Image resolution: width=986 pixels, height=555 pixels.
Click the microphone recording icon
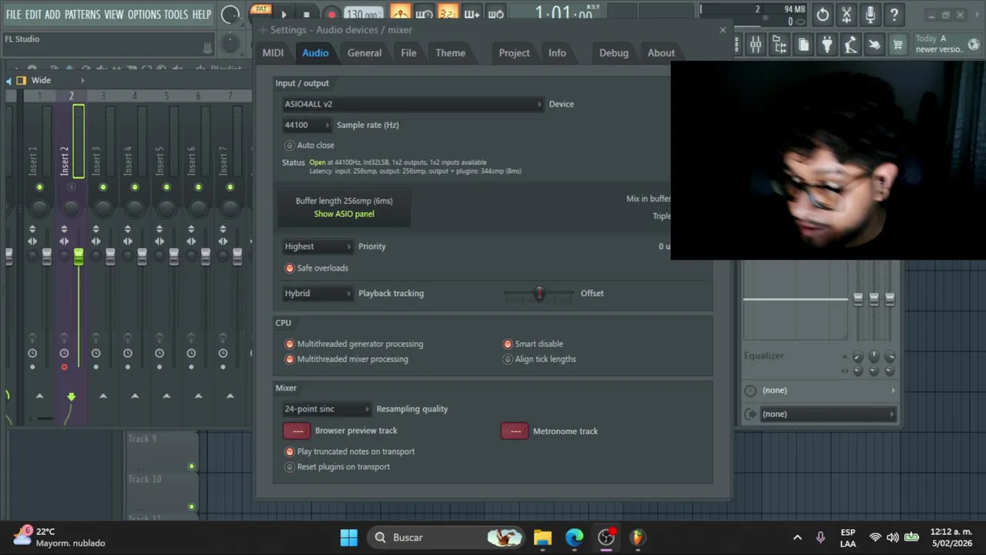point(870,15)
